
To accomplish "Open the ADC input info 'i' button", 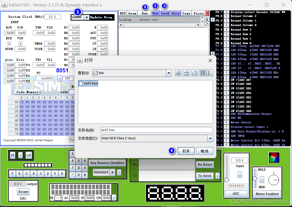I will pos(240,175).
